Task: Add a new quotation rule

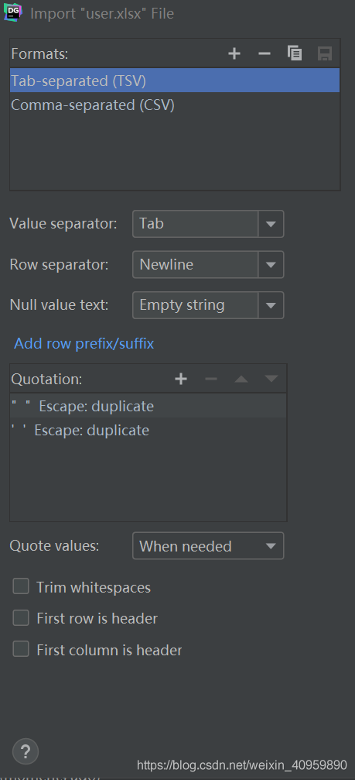Action: pos(181,379)
